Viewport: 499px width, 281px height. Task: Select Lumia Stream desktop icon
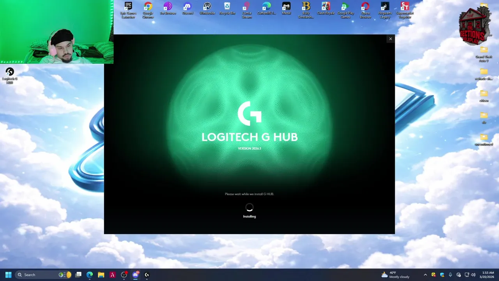tap(246, 10)
